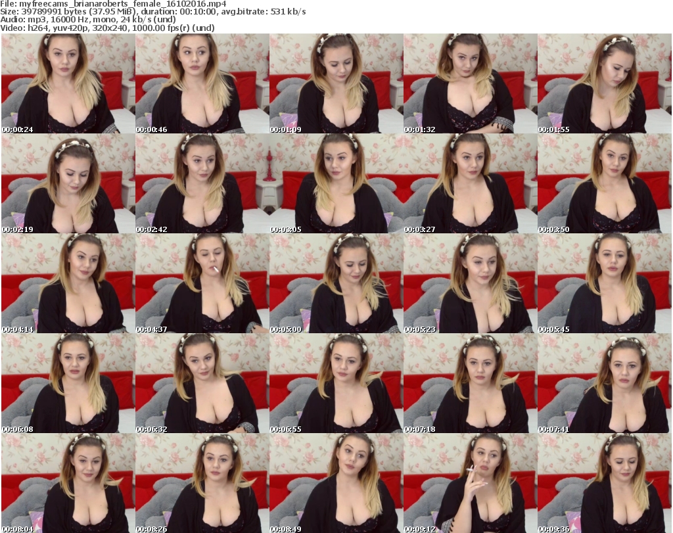
Task: Open the thumbnail at 00:07:41
Action: [604, 383]
